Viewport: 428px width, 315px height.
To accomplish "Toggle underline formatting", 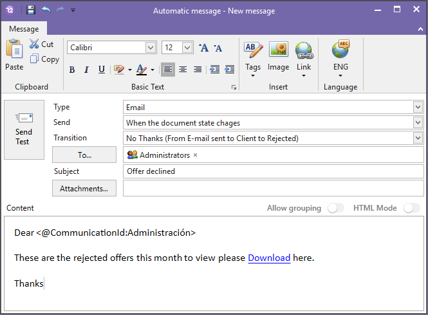I will coord(102,70).
